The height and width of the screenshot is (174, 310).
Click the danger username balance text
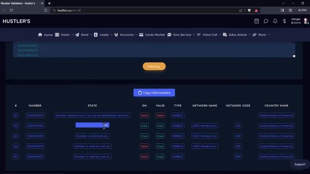296,21
